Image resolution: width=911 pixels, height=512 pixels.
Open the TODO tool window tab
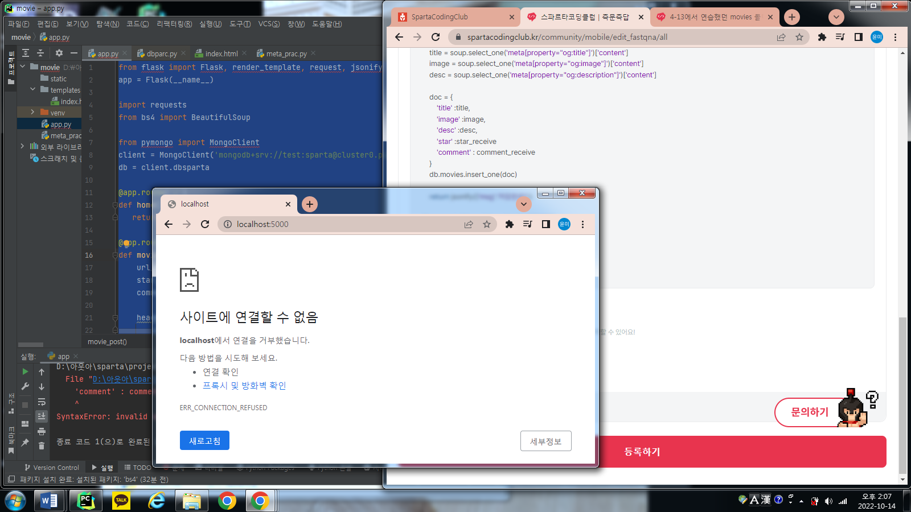click(x=138, y=468)
